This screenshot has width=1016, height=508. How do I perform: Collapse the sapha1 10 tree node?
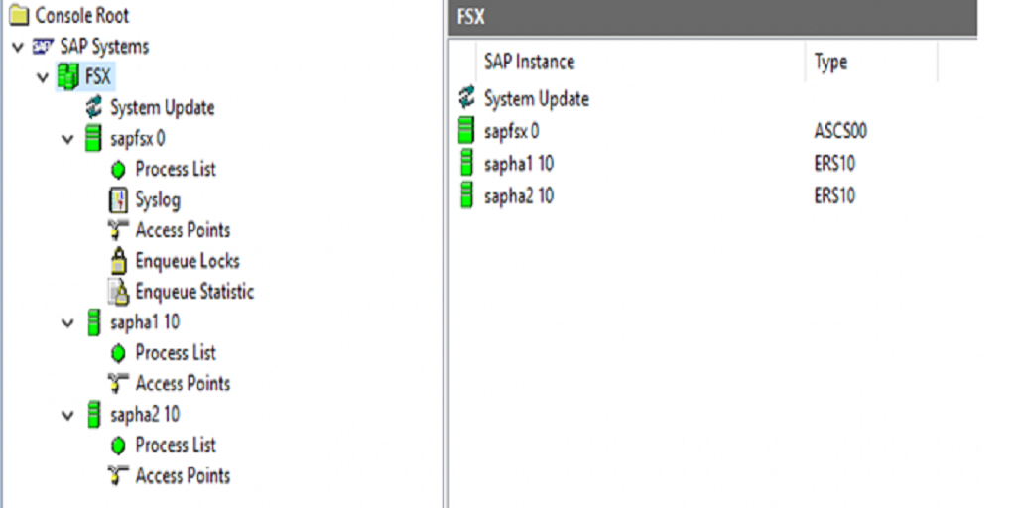point(68,323)
